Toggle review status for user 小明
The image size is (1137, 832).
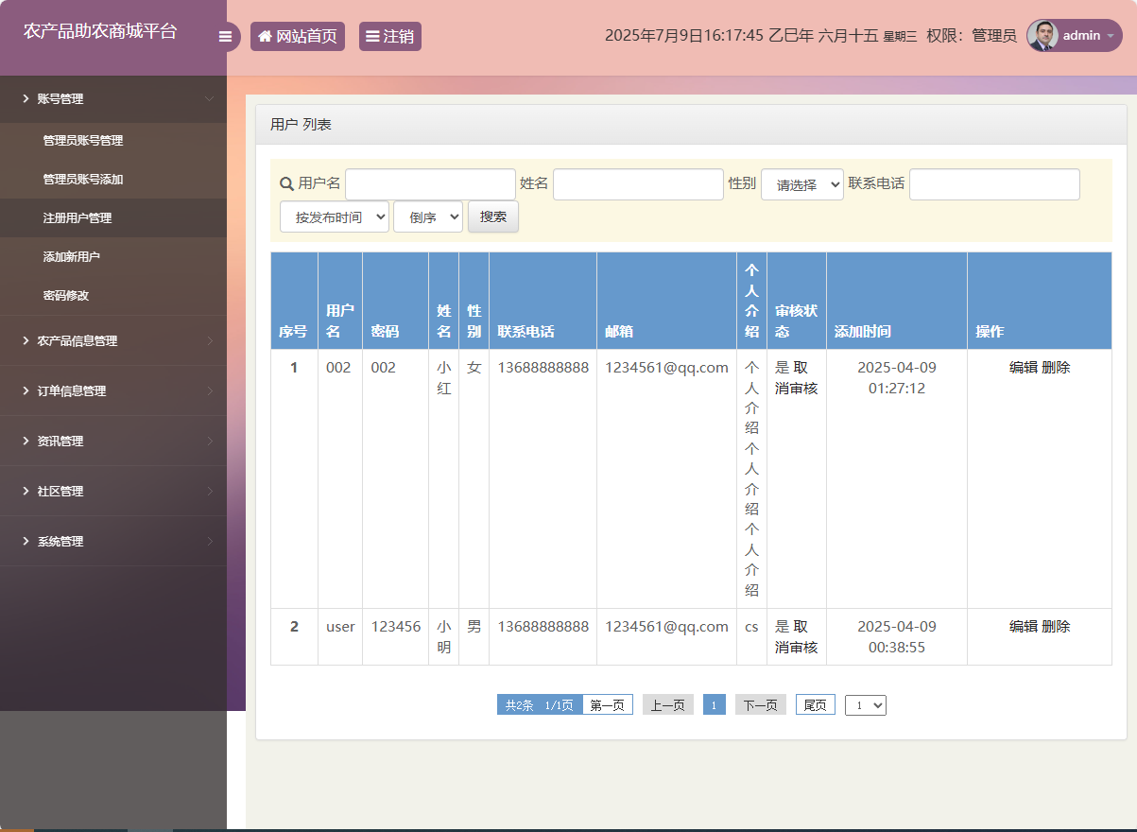point(797,636)
